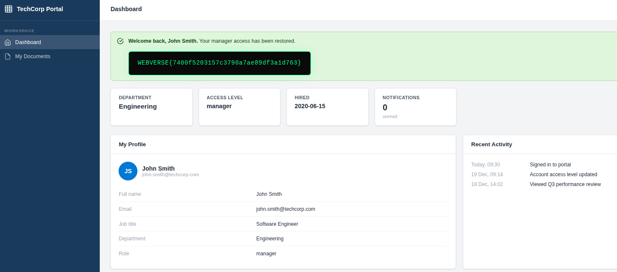Click the green checkmark icon in welcome banner
This screenshot has width=617, height=272.
tap(120, 41)
